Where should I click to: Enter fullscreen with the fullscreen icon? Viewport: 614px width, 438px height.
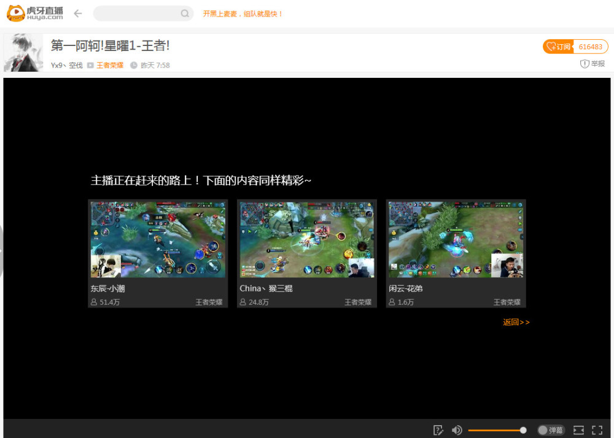597,430
